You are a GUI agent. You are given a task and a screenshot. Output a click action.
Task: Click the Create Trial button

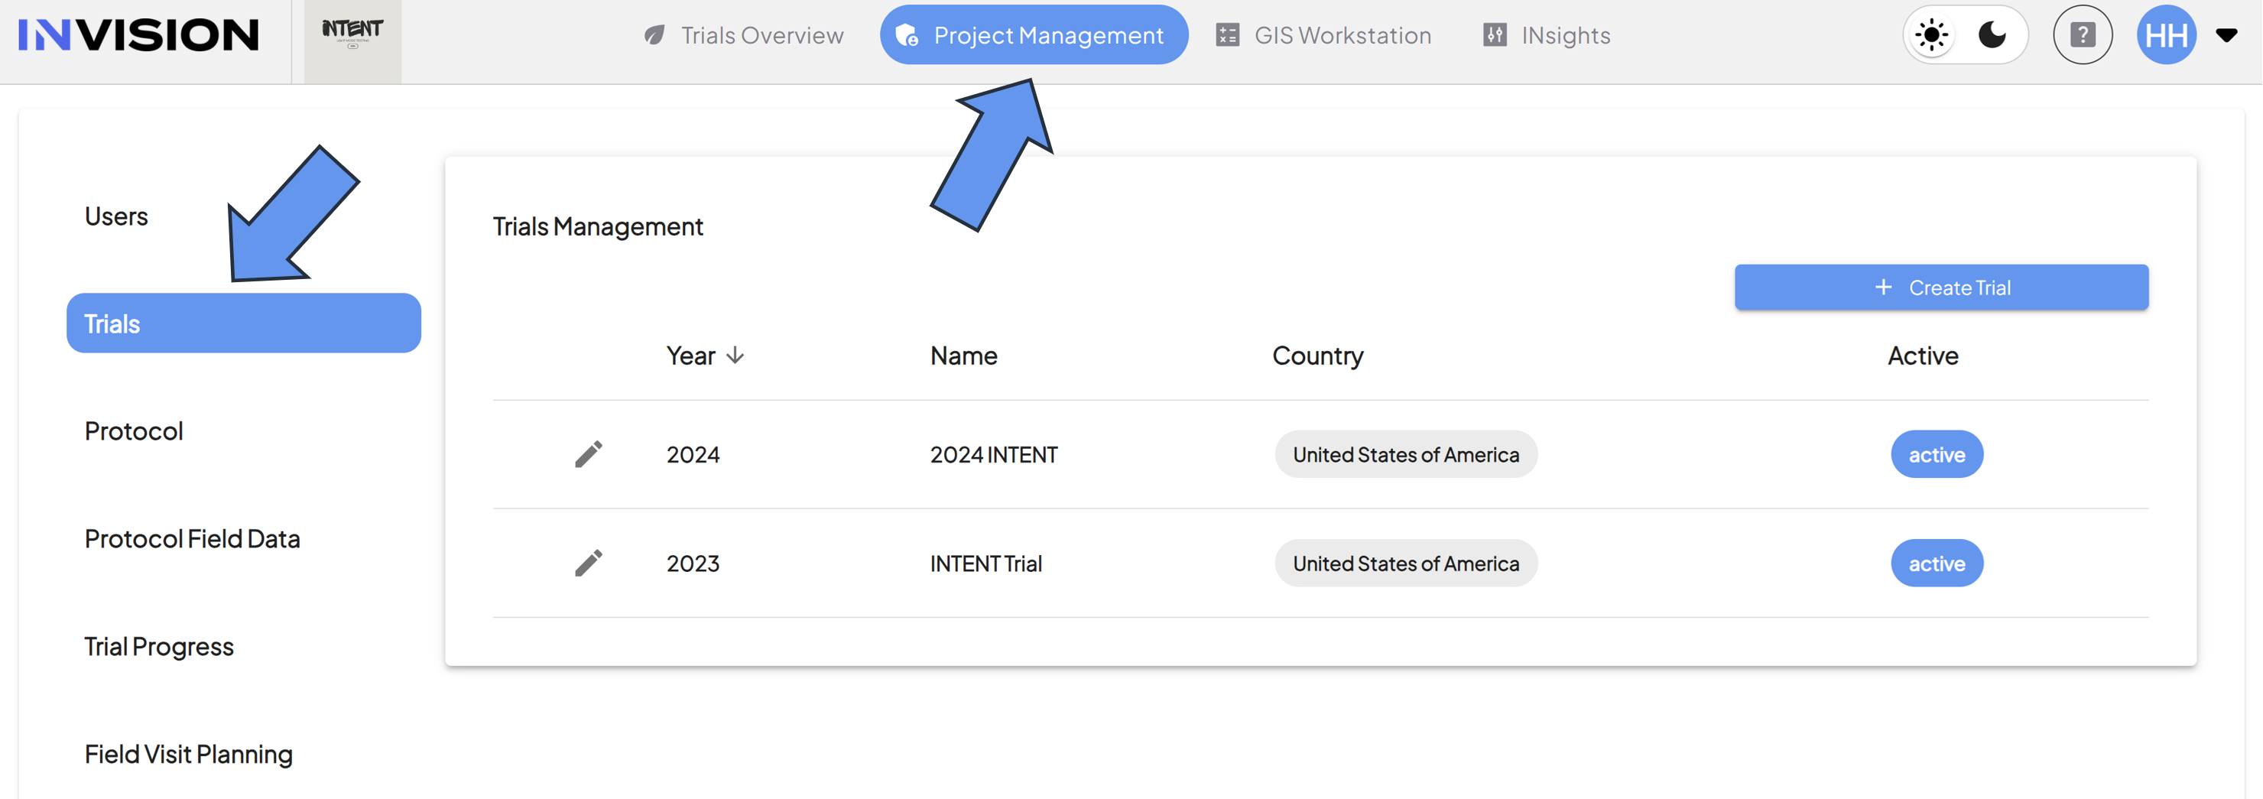pos(1941,287)
